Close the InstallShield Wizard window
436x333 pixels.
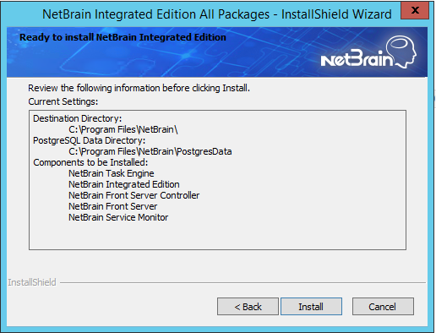[x=415, y=11]
